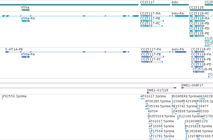Viewport: 213px width, 140px height.
Task: Select the Ir56a gene label
Action: pyautogui.click(x=25, y=7)
